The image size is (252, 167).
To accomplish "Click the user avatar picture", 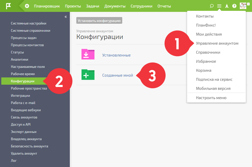I will 243,6.
